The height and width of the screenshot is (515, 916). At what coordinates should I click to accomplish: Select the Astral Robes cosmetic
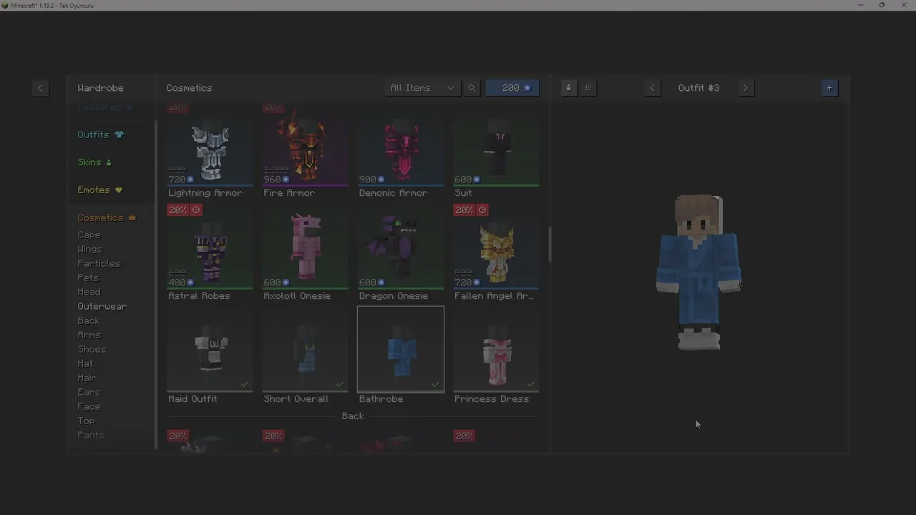coord(210,253)
